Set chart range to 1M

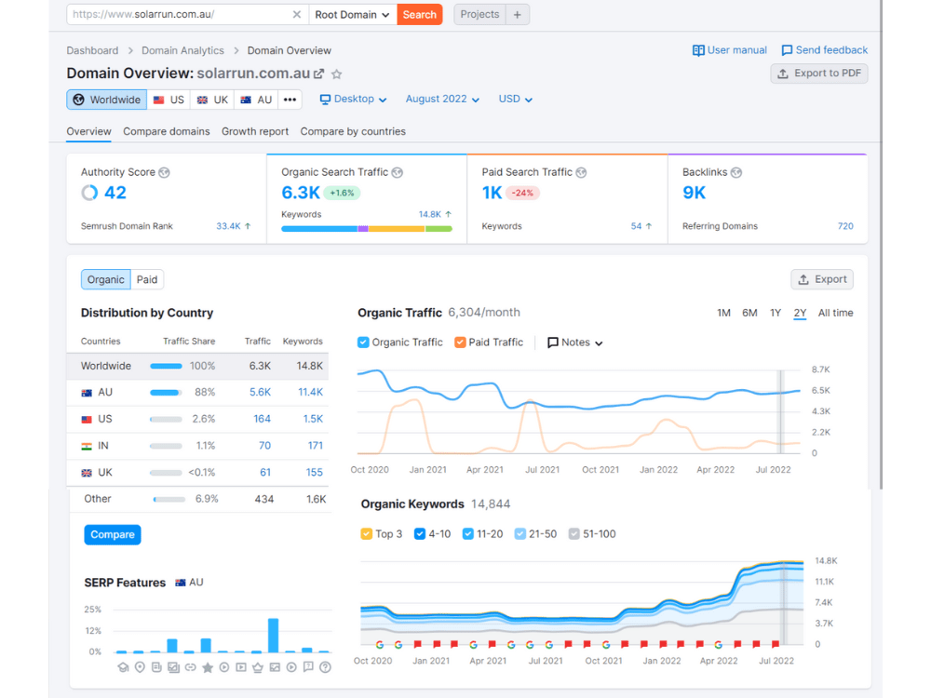tap(723, 313)
